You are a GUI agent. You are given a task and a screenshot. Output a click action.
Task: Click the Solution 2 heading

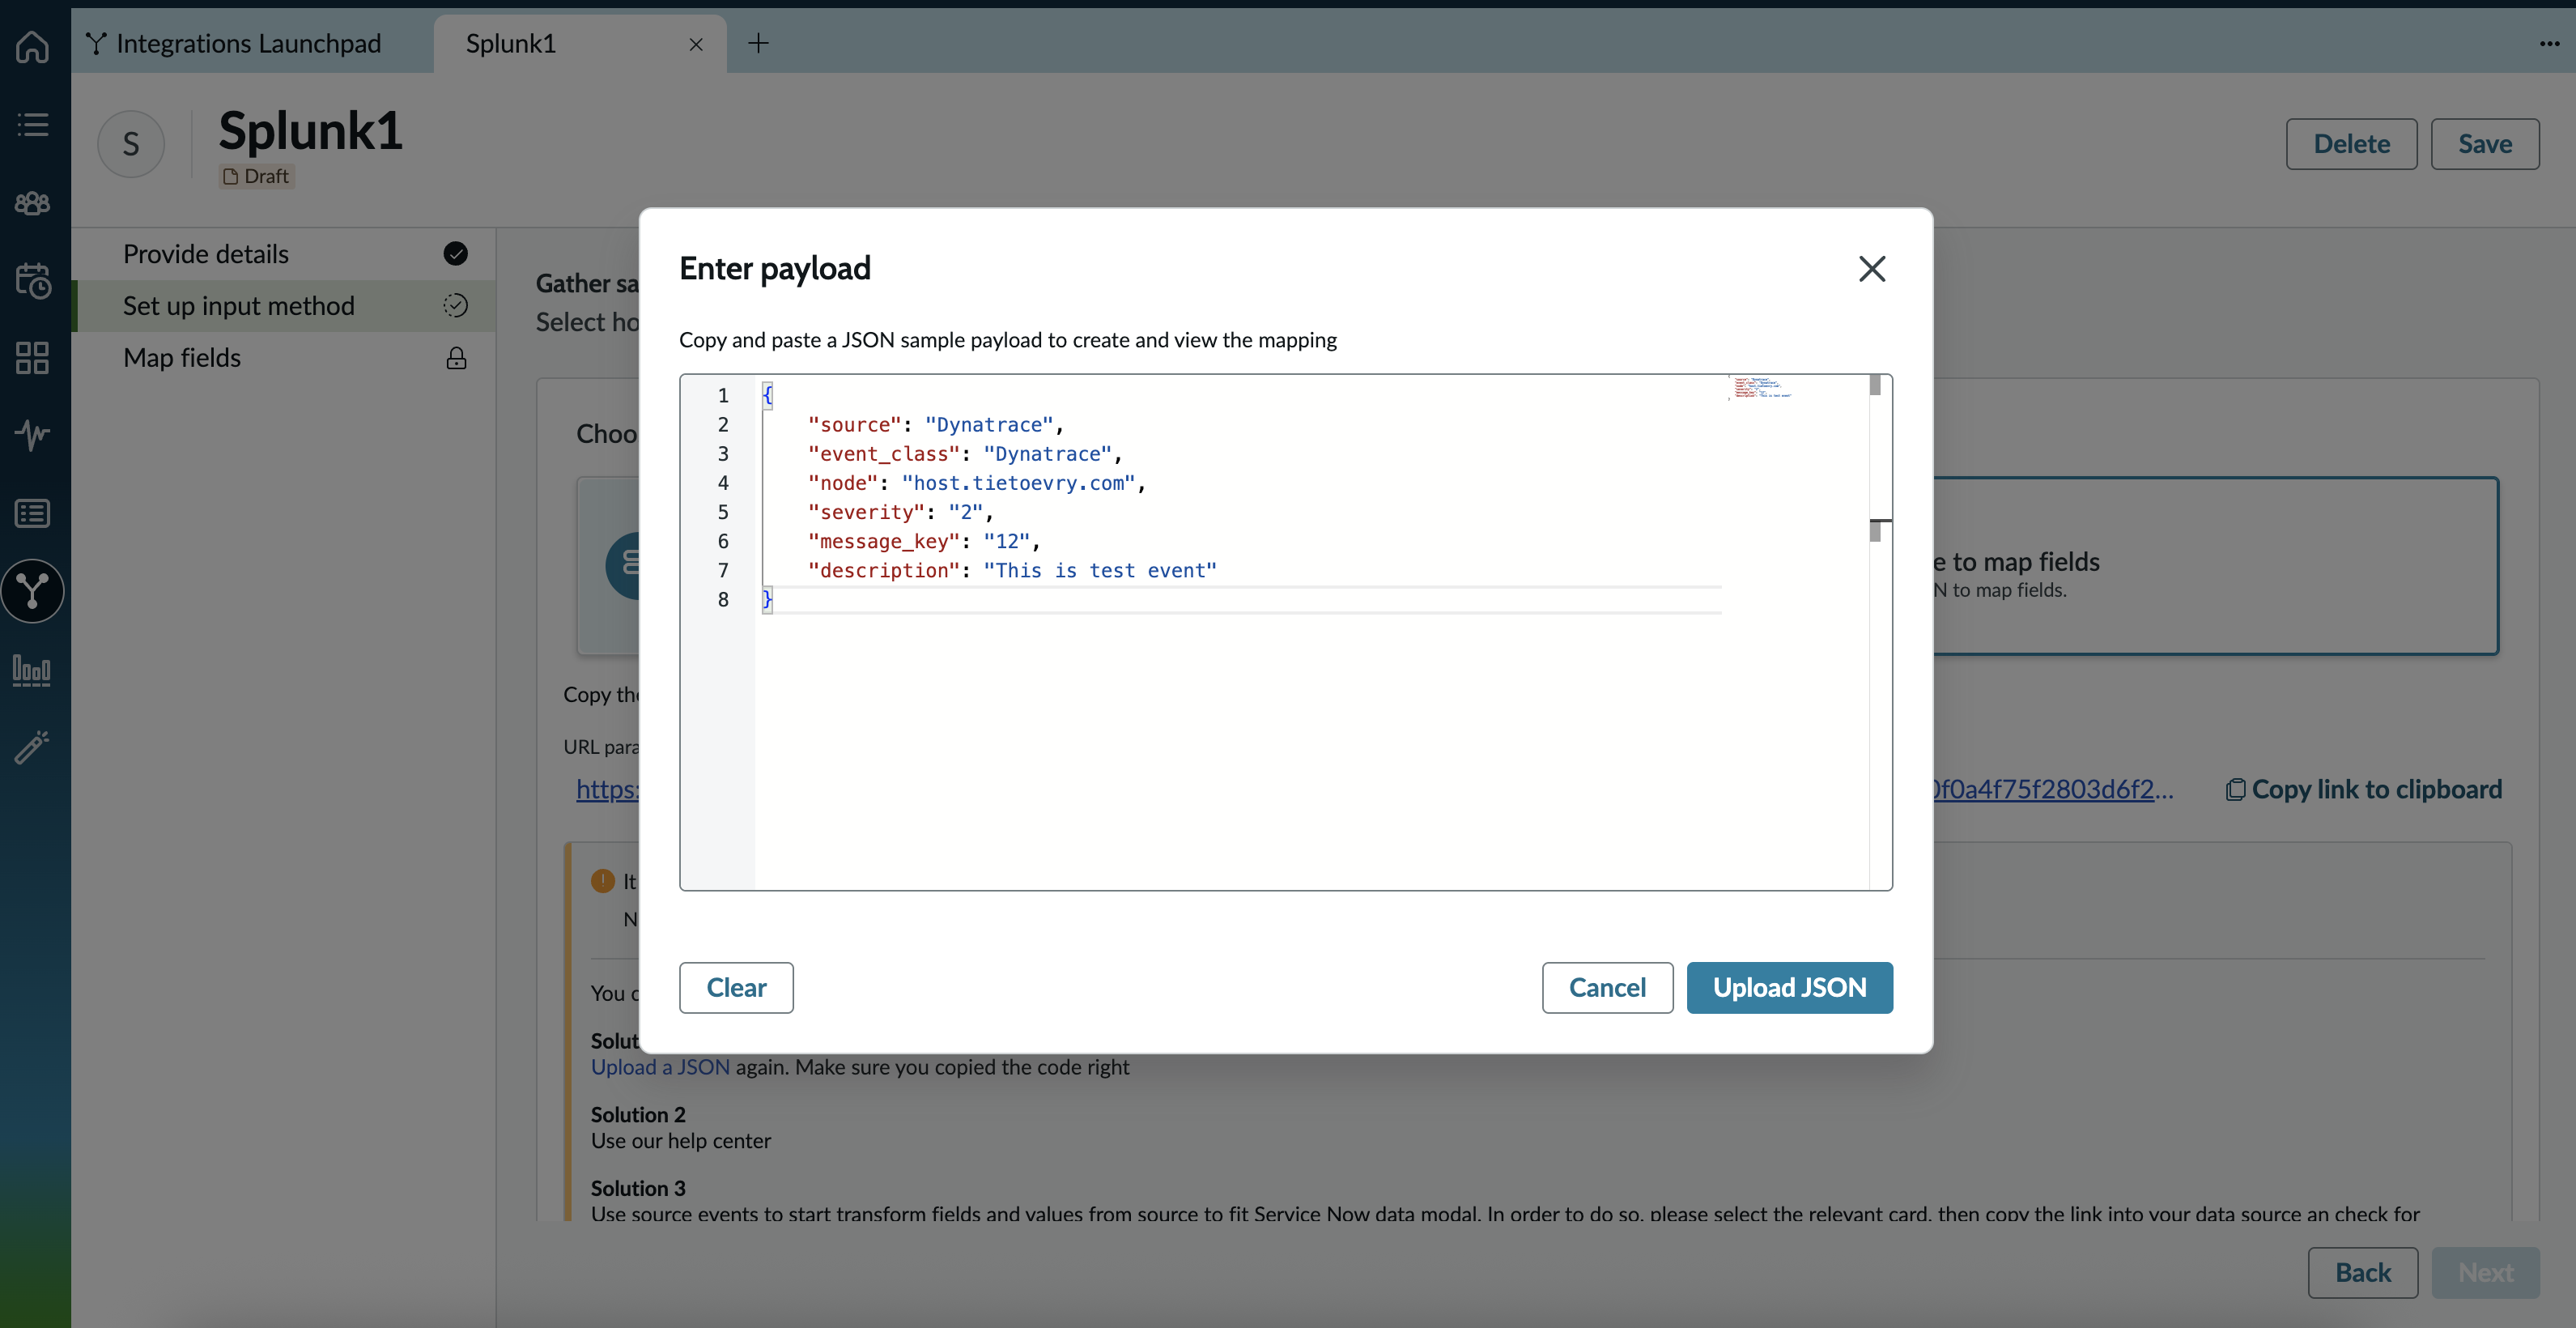click(x=638, y=1114)
